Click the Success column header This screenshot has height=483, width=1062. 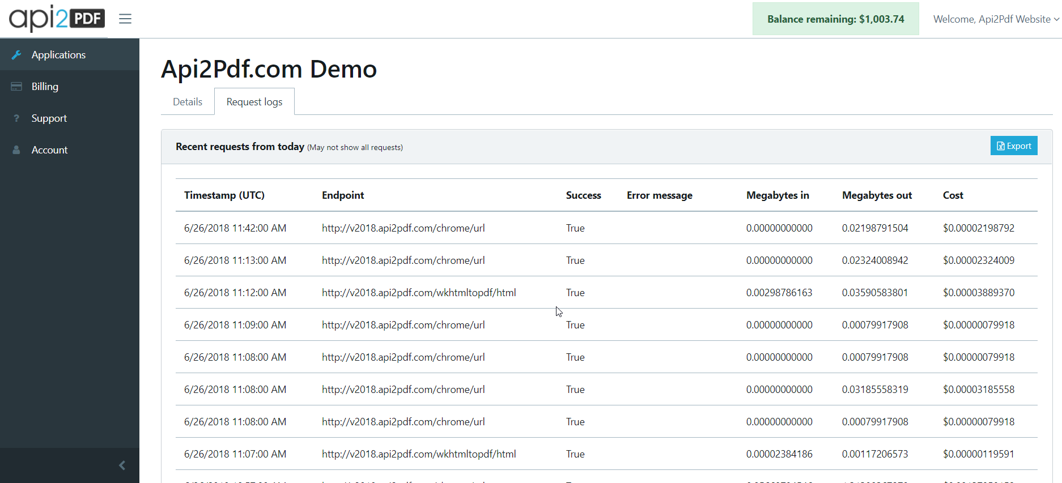pos(583,195)
